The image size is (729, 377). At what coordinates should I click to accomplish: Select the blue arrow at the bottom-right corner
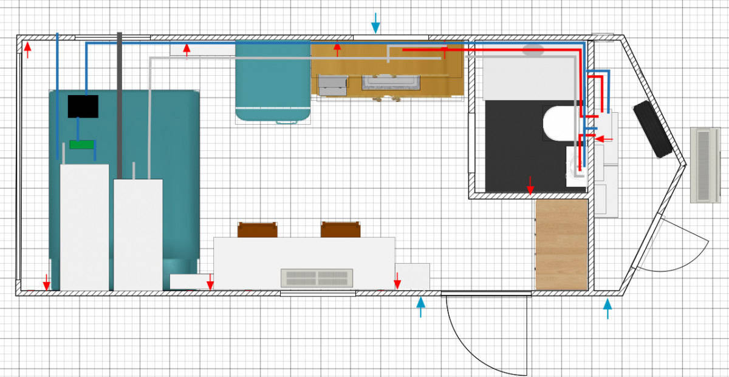point(607,309)
